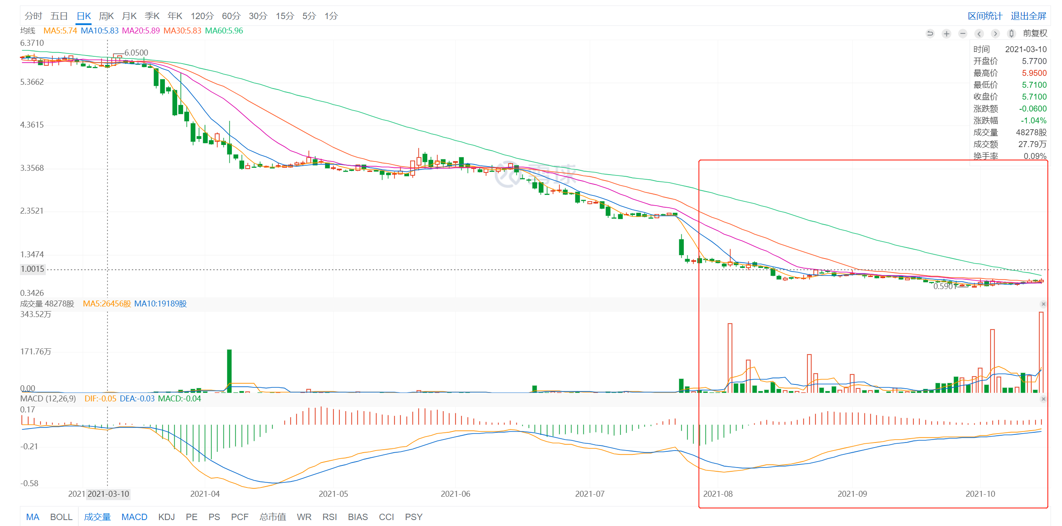The image size is (1062, 526).
Task: Toggle the BOLL overlay indicator
Action: click(61, 517)
